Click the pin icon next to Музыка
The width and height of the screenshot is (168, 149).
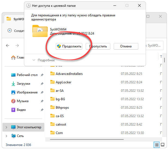[42, 101]
